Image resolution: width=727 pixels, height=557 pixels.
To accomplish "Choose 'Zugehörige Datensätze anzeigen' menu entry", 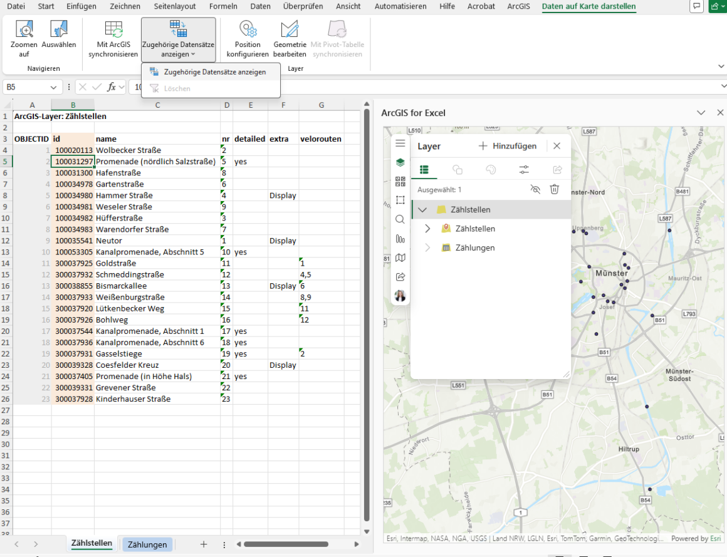I will (211, 72).
